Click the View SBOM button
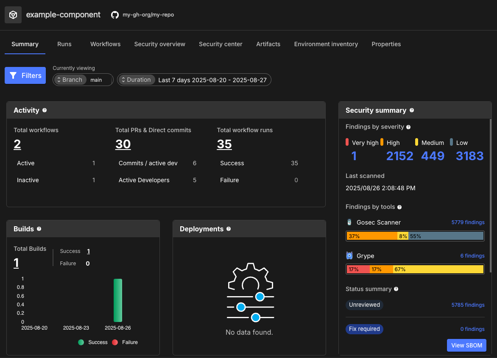The width and height of the screenshot is (497, 358). (466, 345)
